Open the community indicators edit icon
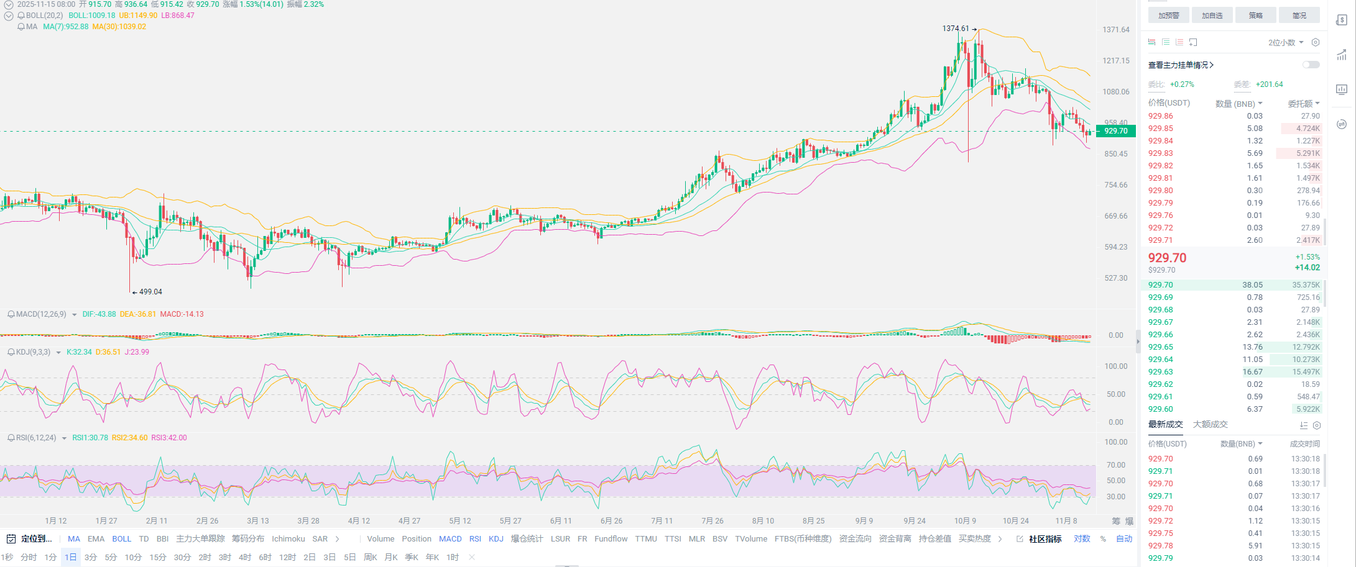Viewport: 1356px width, 567px height. click(x=1020, y=539)
